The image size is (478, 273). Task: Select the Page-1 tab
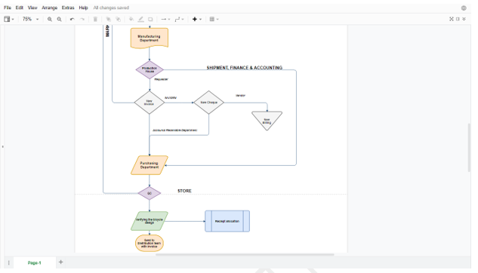(x=35, y=262)
